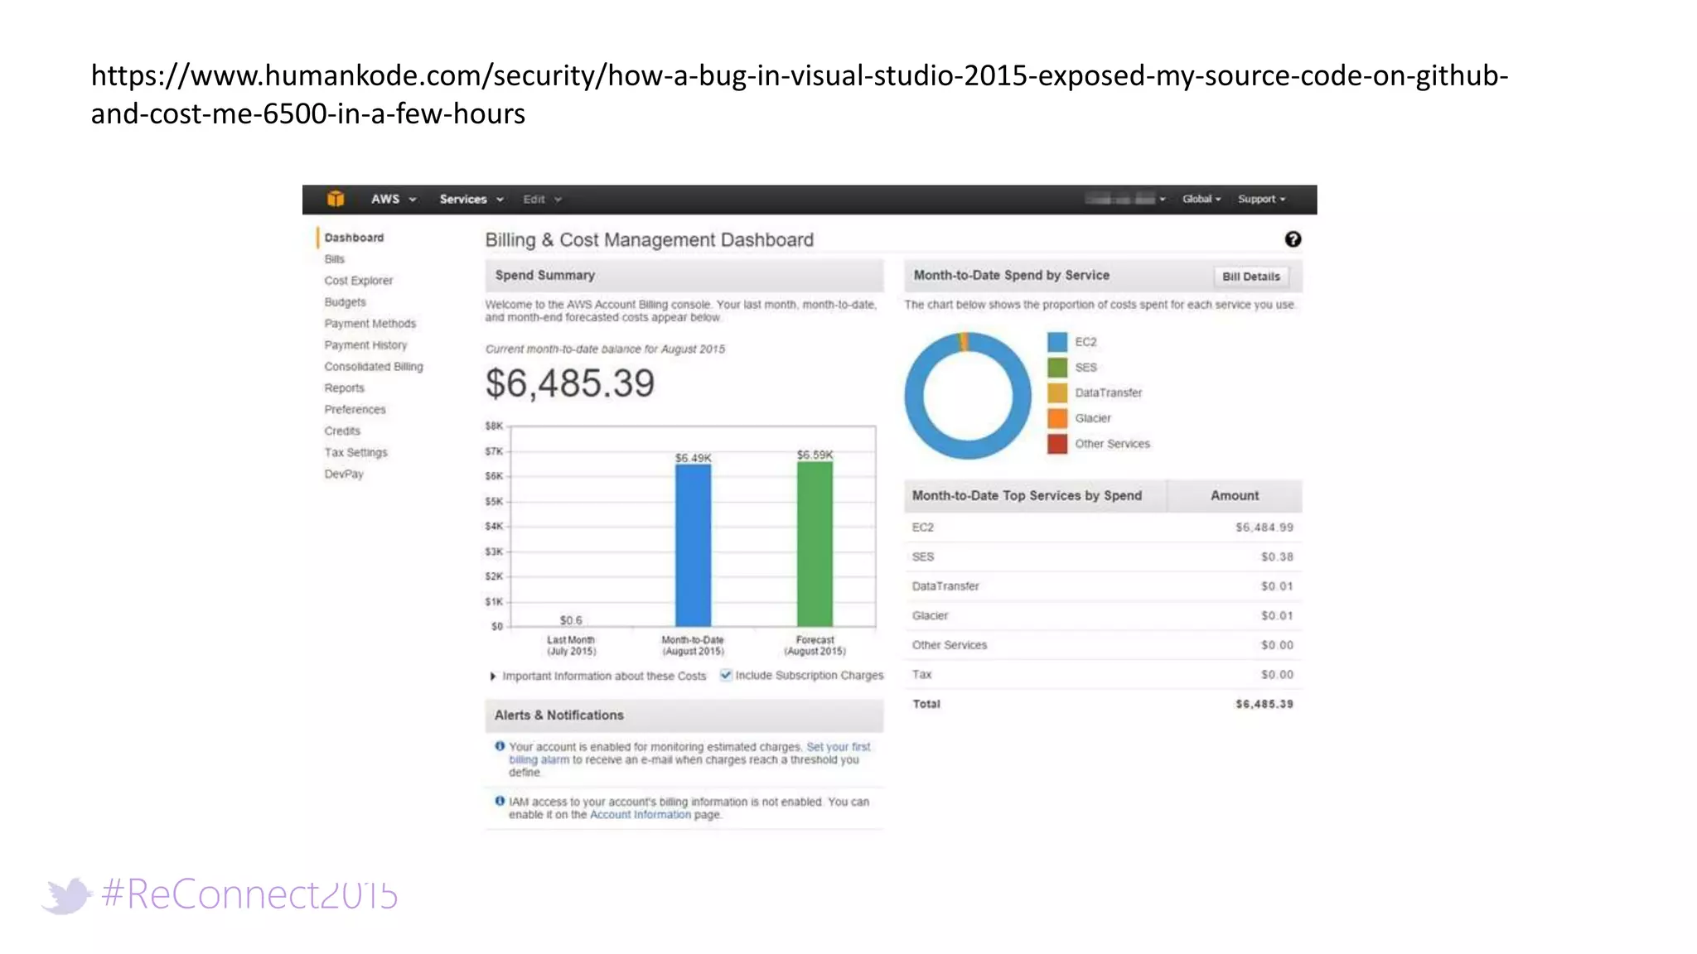Image resolution: width=1697 pixels, height=954 pixels.
Task: Open Cost Explorer in the sidebar
Action: (x=358, y=281)
